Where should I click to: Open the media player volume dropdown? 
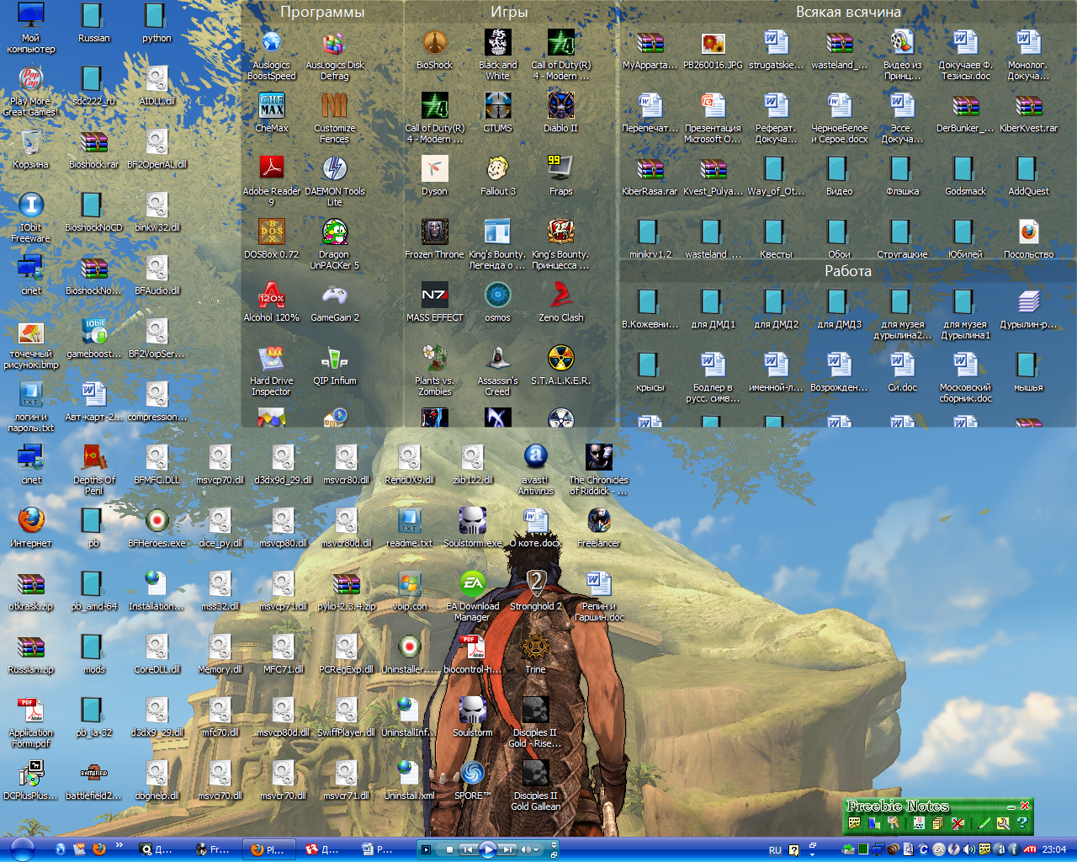[536, 850]
